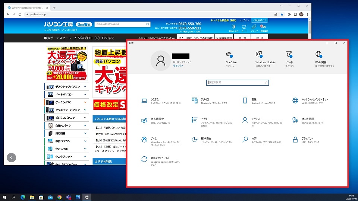Viewport: 358px width, 201px height.
Task: Select 修理 tab on the site
Action: [x=242, y=38]
